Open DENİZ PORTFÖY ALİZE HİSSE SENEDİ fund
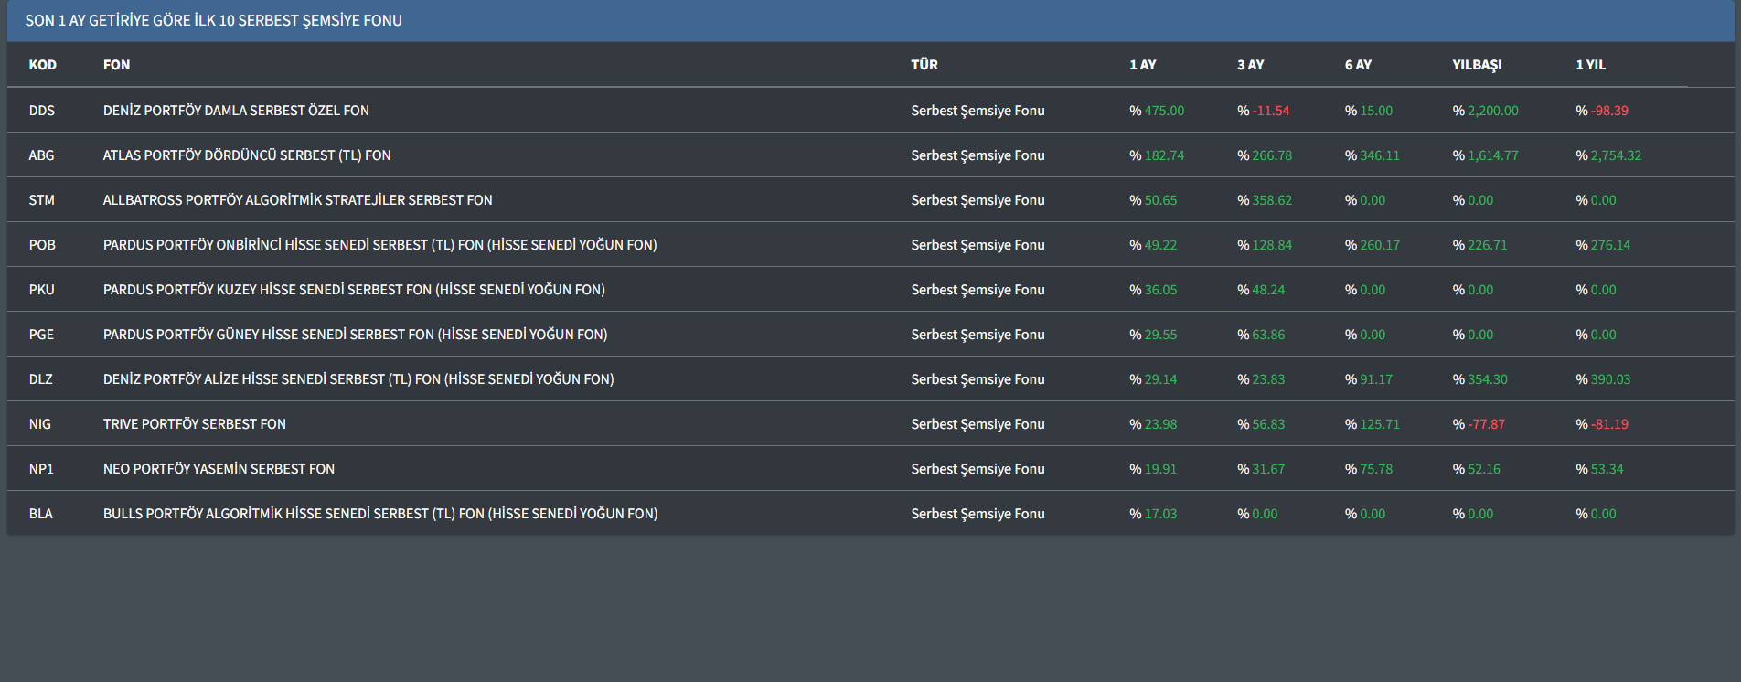This screenshot has height=682, width=1741. tap(358, 379)
